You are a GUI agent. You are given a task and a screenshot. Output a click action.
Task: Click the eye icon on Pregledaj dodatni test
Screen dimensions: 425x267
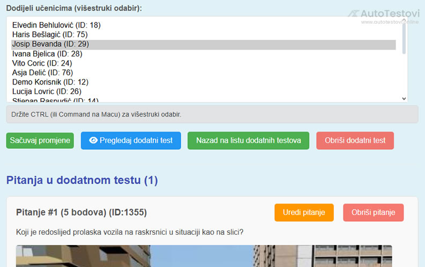93,140
